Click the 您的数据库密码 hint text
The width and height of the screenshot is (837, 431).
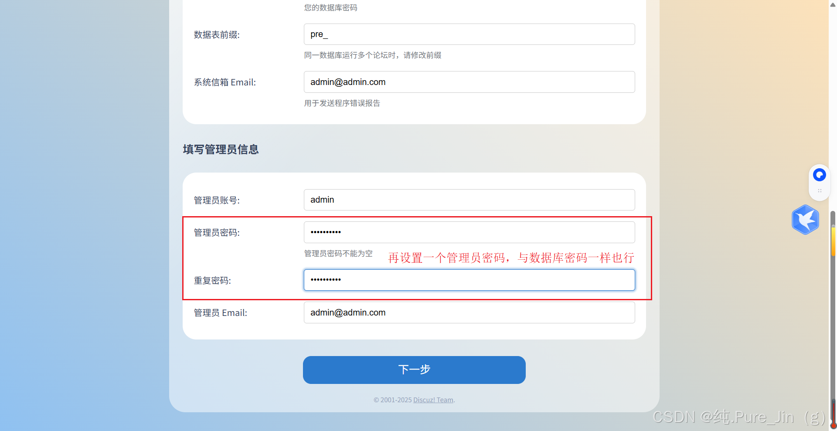click(x=330, y=8)
